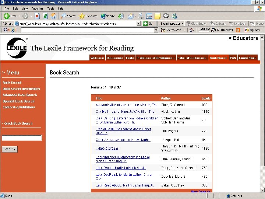Open Book Search Instructions sidebar link

pos(21,89)
